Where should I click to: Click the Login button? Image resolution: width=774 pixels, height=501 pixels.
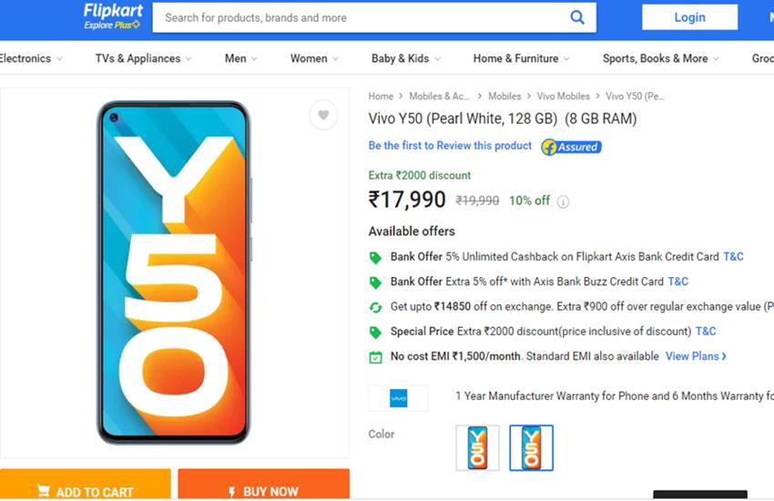pos(689,17)
